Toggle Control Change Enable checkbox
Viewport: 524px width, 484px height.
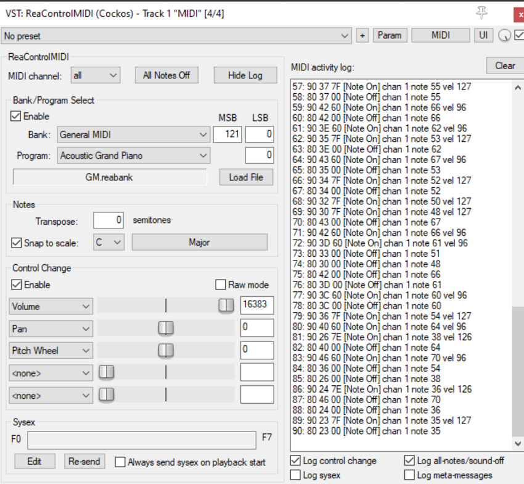coord(17,285)
